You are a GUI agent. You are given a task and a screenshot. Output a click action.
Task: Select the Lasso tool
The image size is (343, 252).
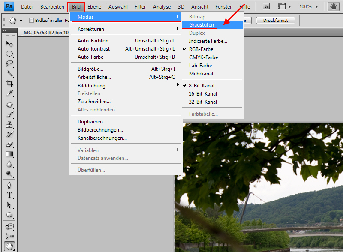click(x=9, y=63)
